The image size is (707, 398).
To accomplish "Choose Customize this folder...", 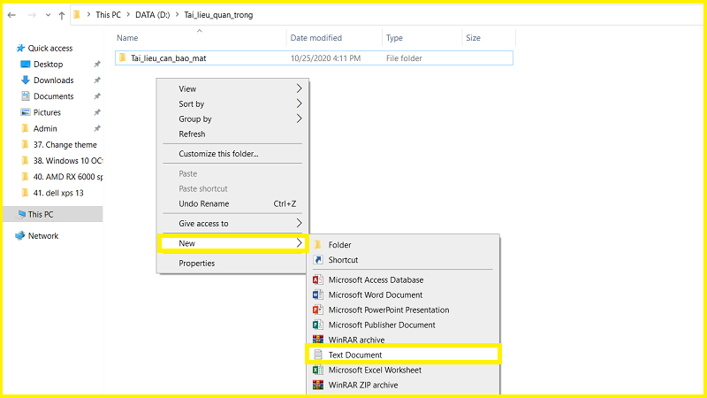I will coord(232,154).
